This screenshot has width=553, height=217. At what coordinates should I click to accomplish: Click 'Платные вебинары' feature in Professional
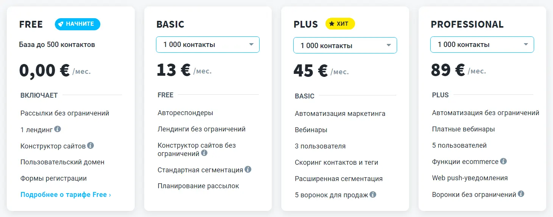point(463,129)
